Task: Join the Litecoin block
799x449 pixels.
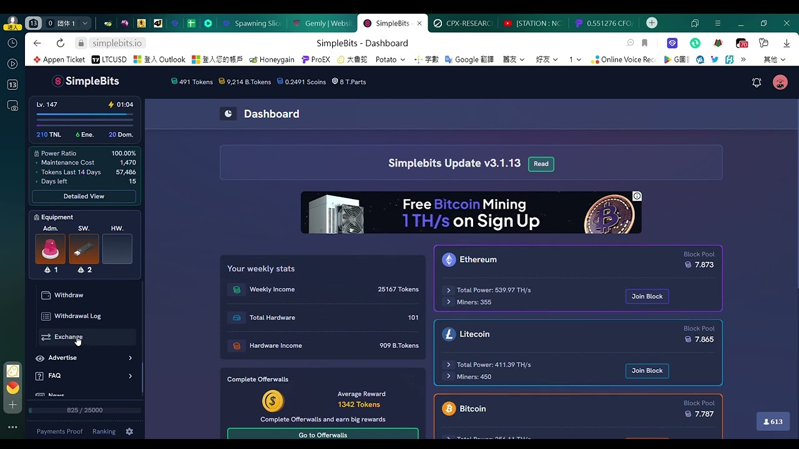Action: coord(647,370)
